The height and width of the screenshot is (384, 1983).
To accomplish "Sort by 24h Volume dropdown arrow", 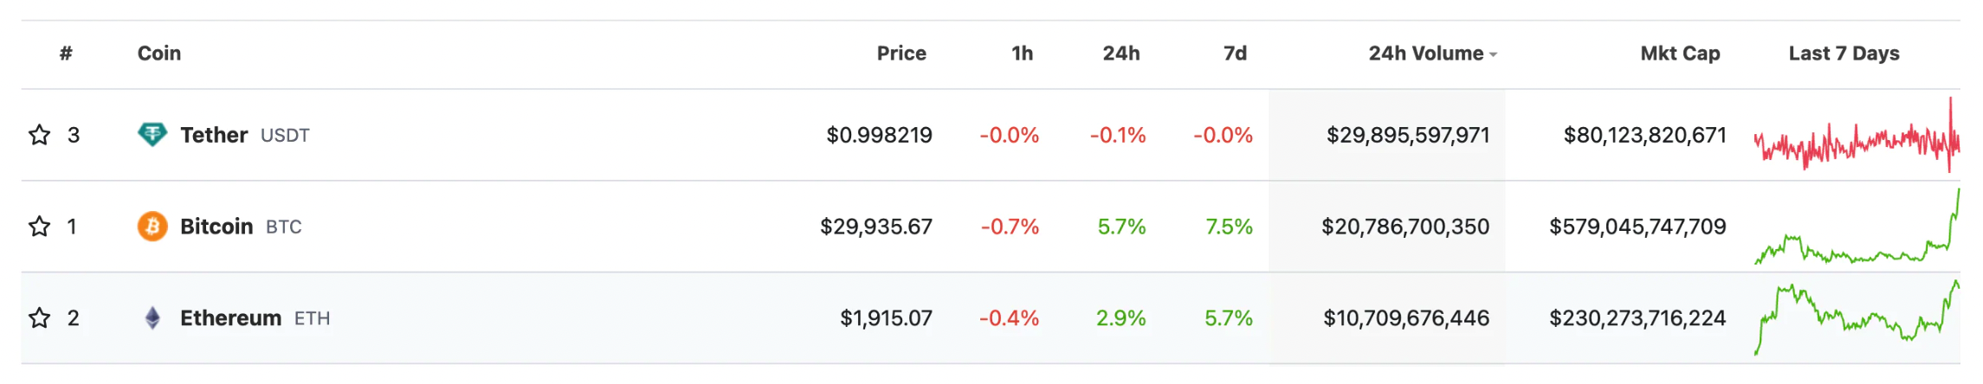I will coord(1493,54).
